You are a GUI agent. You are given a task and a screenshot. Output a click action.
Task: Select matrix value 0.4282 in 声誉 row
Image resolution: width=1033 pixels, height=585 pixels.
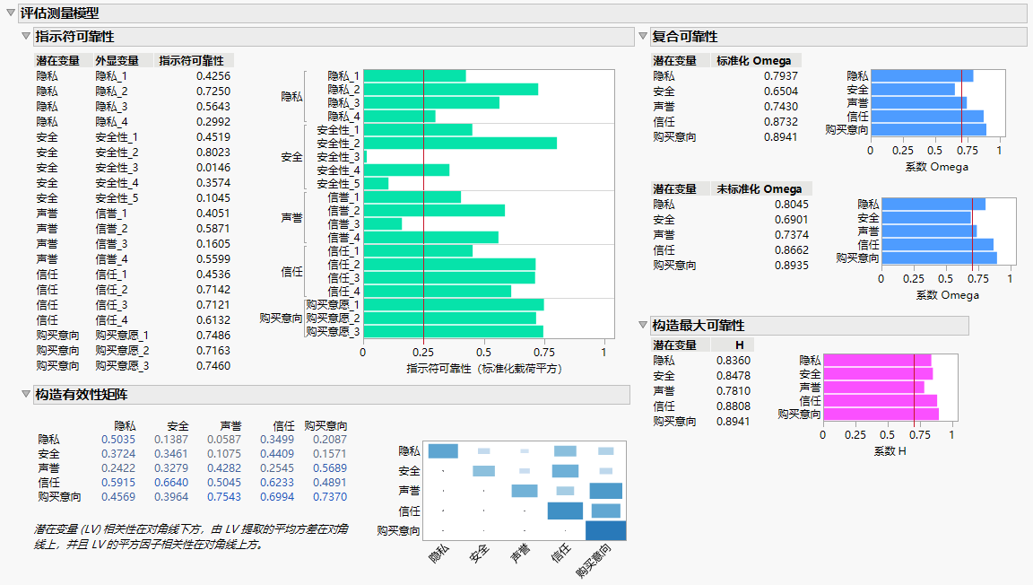coord(224,467)
